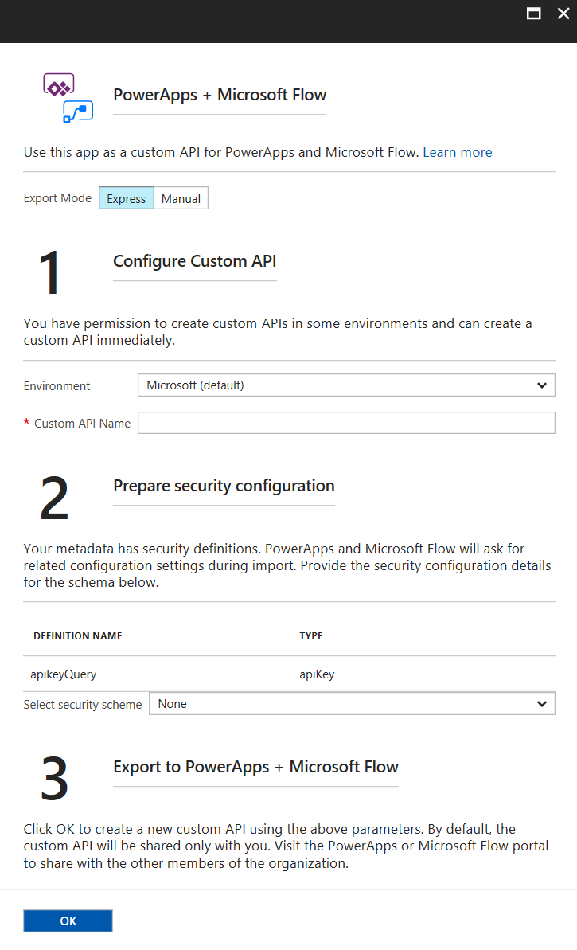Close the export blade
577x950 pixels.
coord(563,14)
